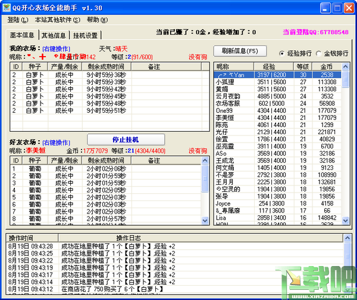Click operation log scroll up arrow
The image size is (357, 300).
(347, 238)
